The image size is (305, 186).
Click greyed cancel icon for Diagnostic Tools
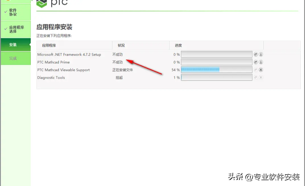click(261, 77)
